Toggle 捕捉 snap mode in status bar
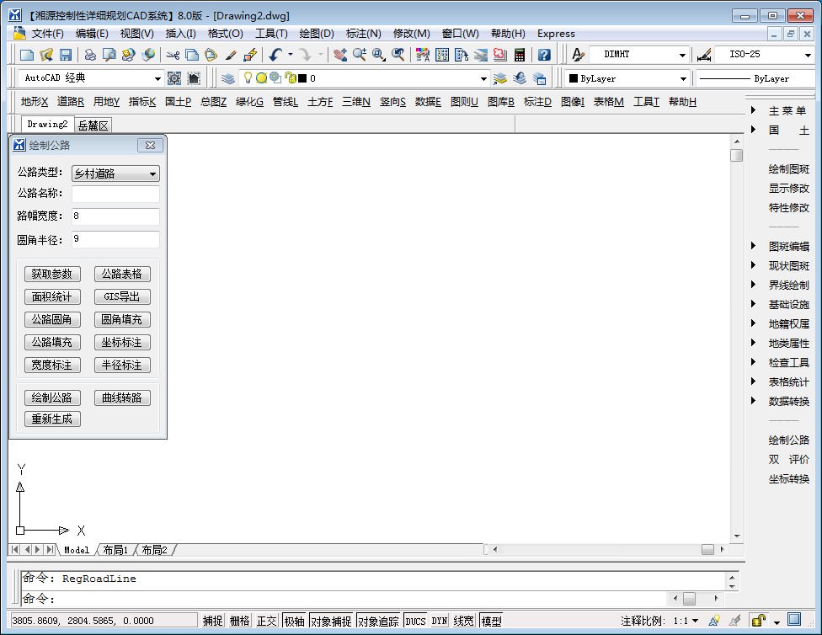This screenshot has width=822, height=635. tap(213, 621)
